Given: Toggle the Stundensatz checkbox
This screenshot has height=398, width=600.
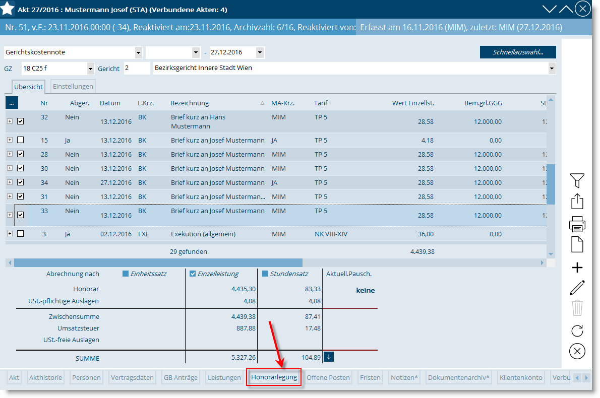Looking at the screenshot, I should (x=265, y=274).
